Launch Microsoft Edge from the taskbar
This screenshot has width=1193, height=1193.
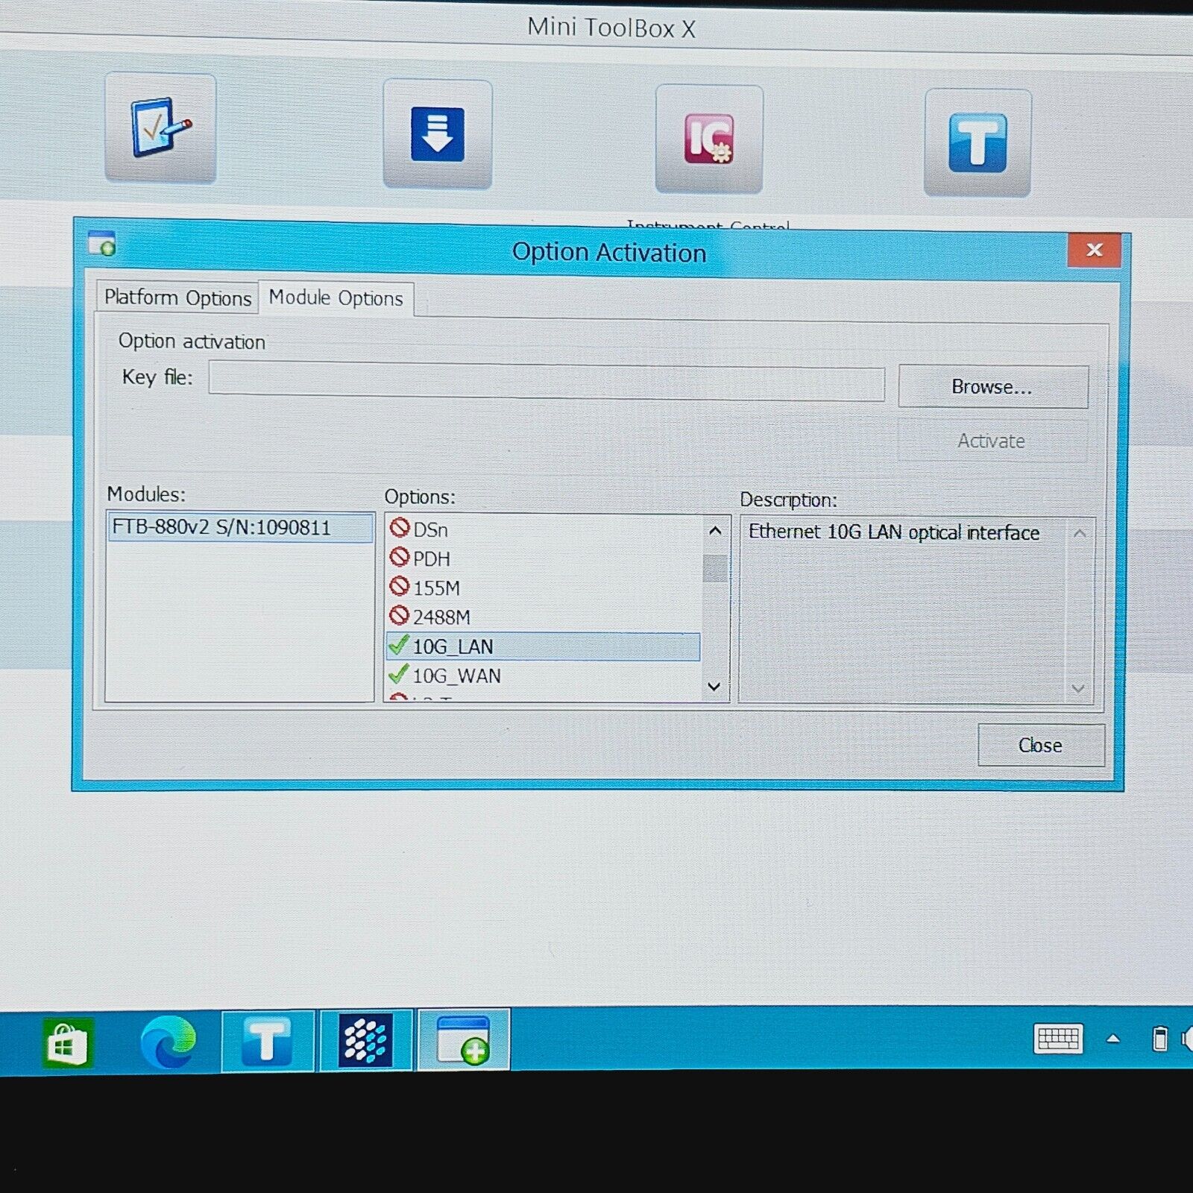click(169, 1042)
